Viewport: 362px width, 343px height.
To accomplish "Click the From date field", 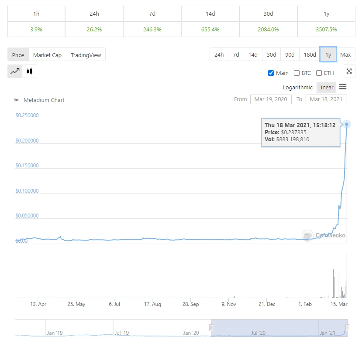I will (x=271, y=99).
